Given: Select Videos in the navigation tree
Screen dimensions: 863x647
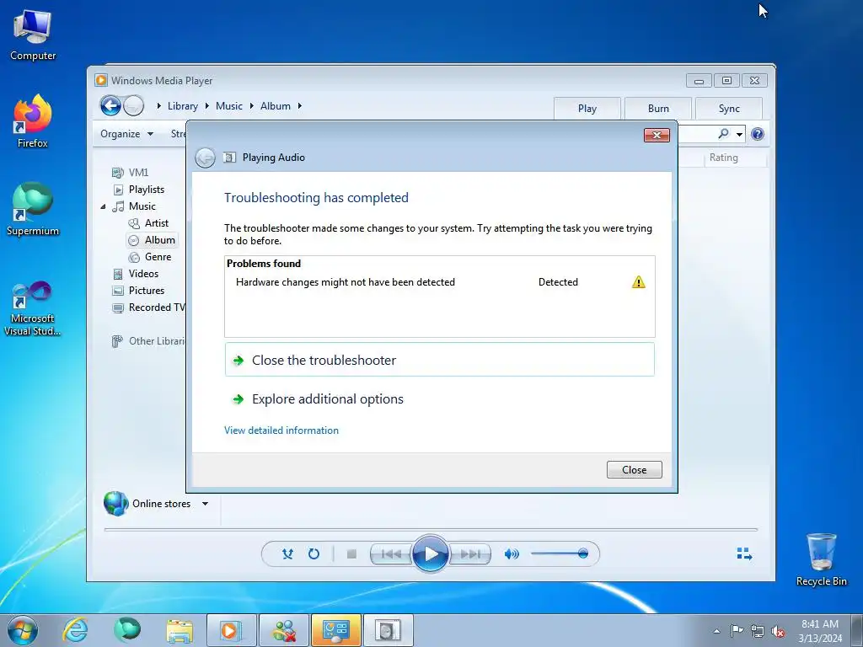Looking at the screenshot, I should coord(136,274).
